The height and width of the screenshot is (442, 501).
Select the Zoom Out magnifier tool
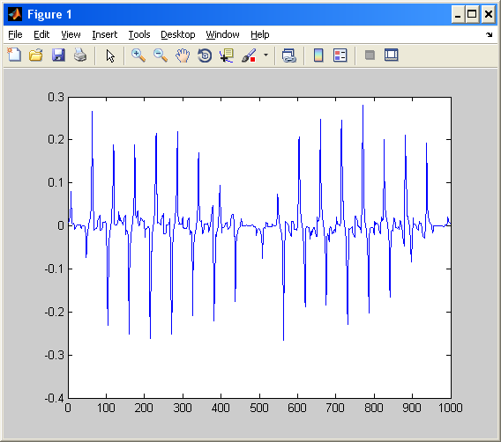161,55
